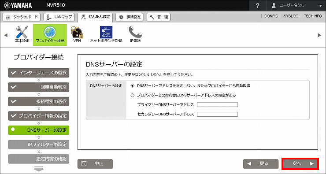Switch to the 詳細設定 tab
Viewport: 326px width, 174px height.
coord(130,17)
